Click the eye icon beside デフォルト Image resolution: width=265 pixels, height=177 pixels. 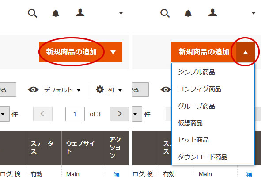(x=33, y=90)
